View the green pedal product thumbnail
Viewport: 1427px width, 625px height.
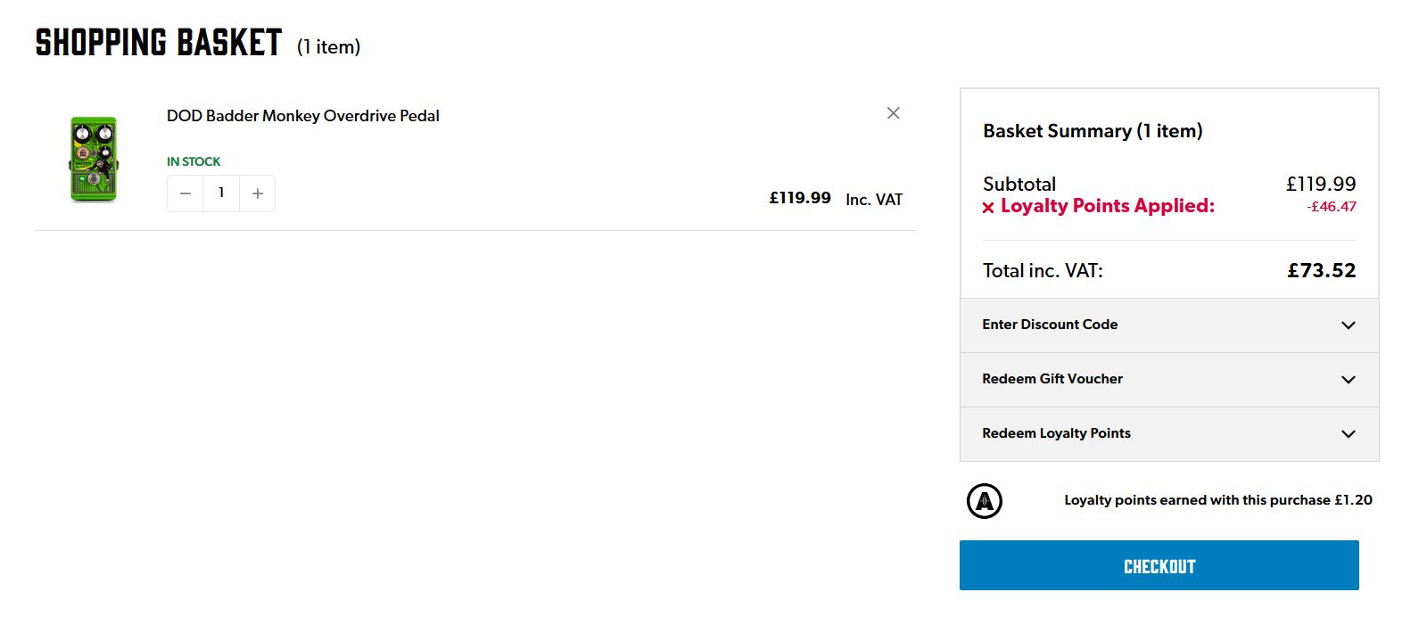(94, 159)
